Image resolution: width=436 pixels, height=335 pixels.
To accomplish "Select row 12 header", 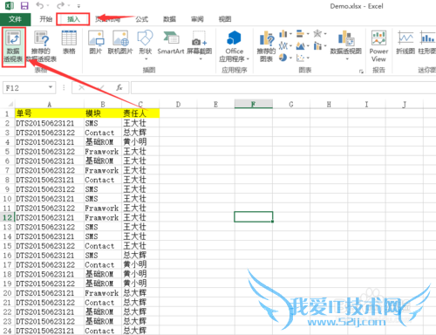I will pos(8,217).
